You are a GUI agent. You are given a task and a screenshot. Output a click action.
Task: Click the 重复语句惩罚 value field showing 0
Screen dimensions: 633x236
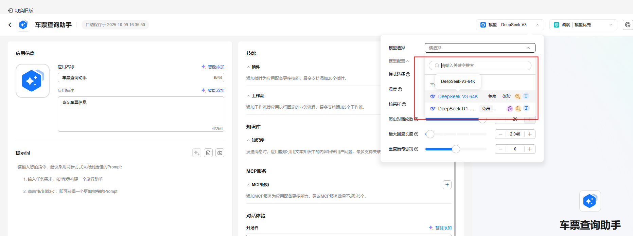pos(515,149)
